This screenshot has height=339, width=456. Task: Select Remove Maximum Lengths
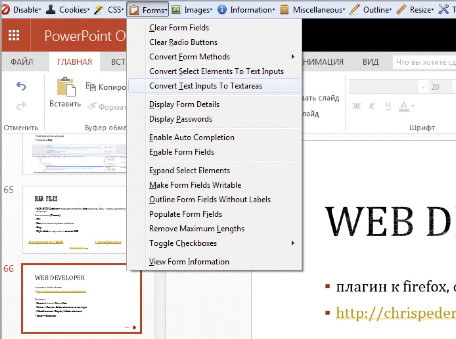(214, 229)
